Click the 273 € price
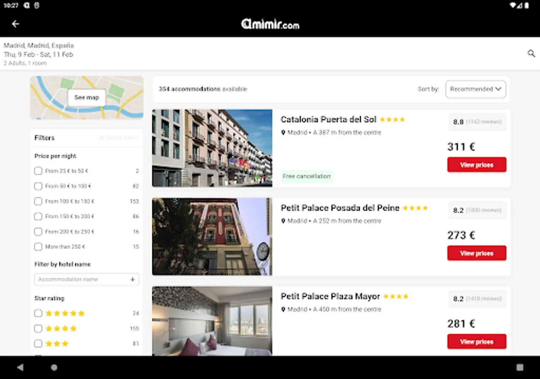The image size is (540, 379). (461, 235)
